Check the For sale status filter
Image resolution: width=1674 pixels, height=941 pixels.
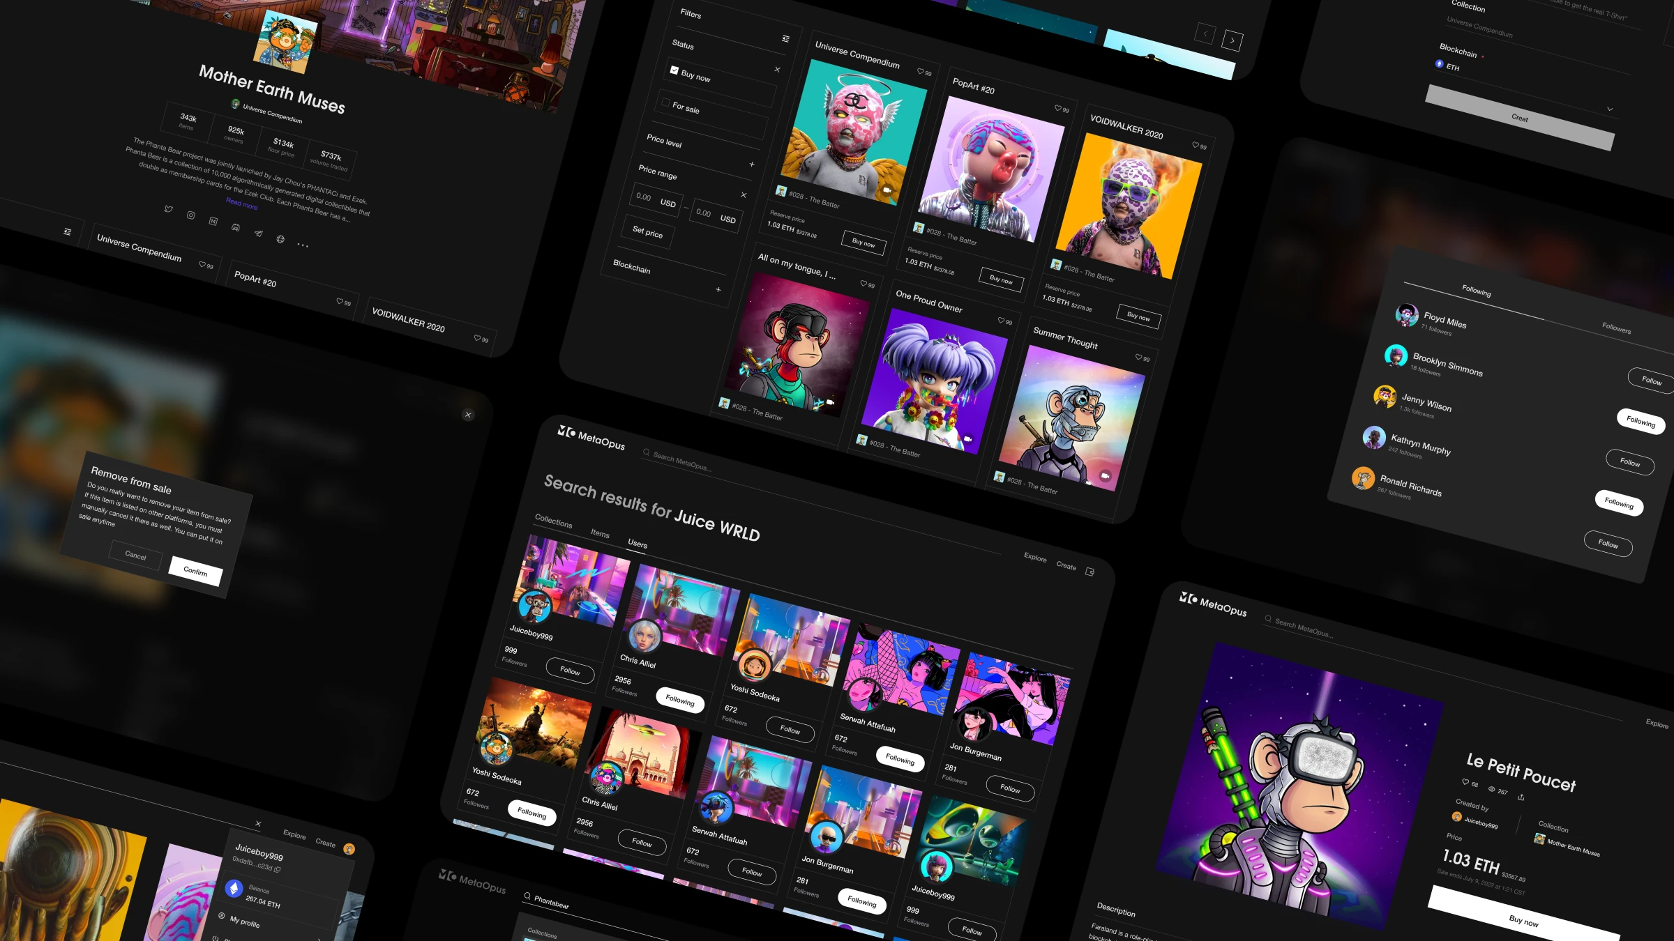[665, 102]
